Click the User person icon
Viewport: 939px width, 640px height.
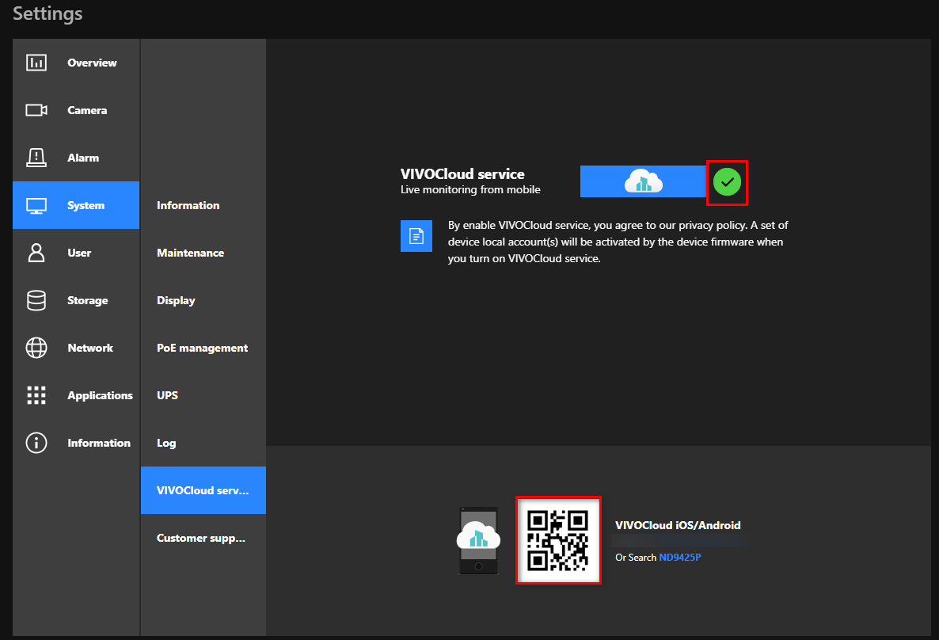pos(36,253)
